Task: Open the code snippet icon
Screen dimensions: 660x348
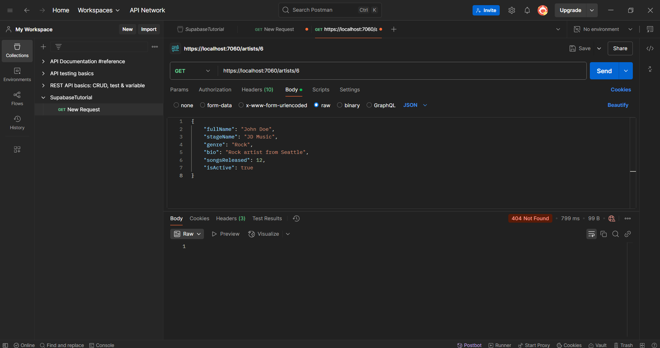Action: [650, 48]
